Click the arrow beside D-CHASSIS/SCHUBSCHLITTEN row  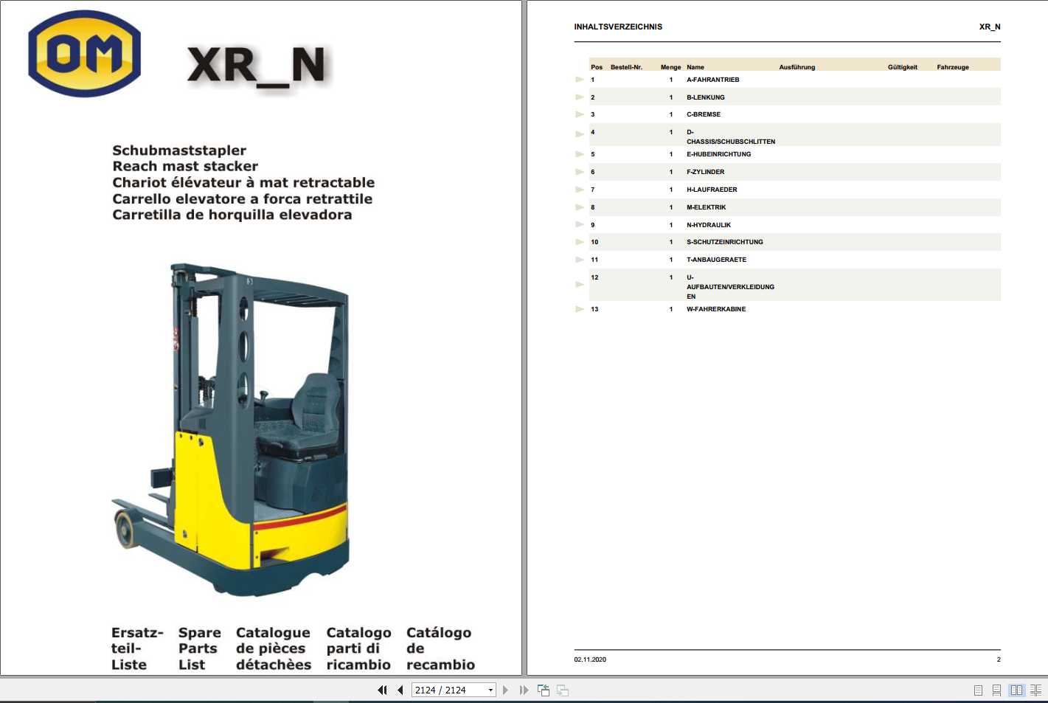coord(580,134)
